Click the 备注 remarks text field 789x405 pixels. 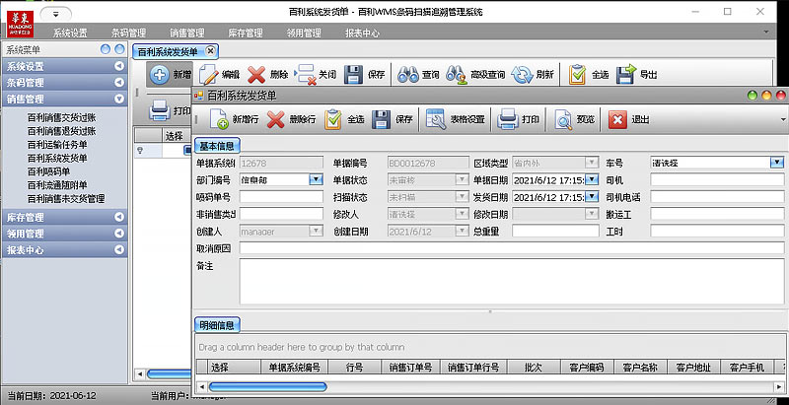511,281
